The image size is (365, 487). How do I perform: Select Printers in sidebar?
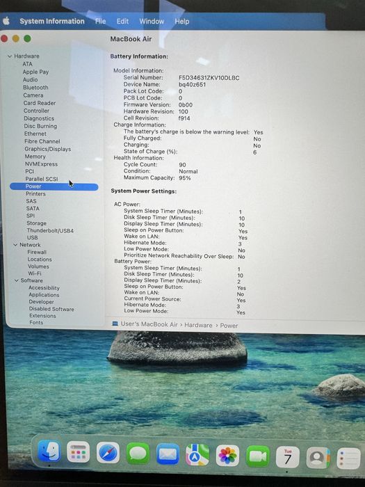tap(35, 193)
